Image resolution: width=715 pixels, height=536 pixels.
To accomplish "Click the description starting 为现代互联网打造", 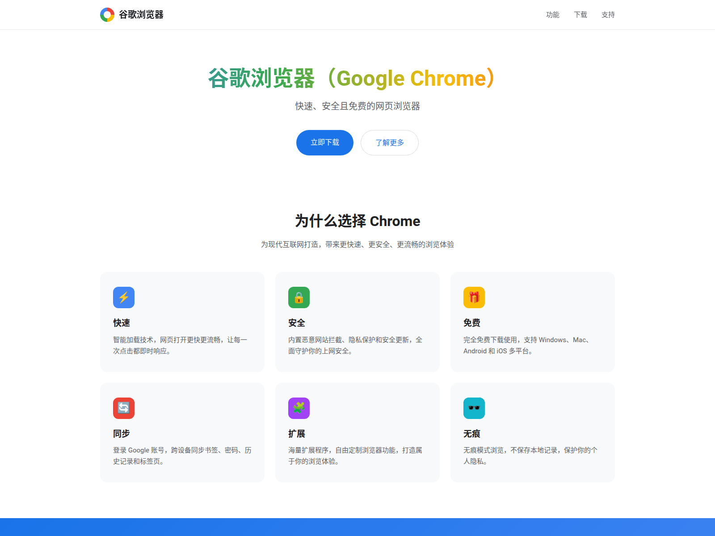I will tap(357, 244).
